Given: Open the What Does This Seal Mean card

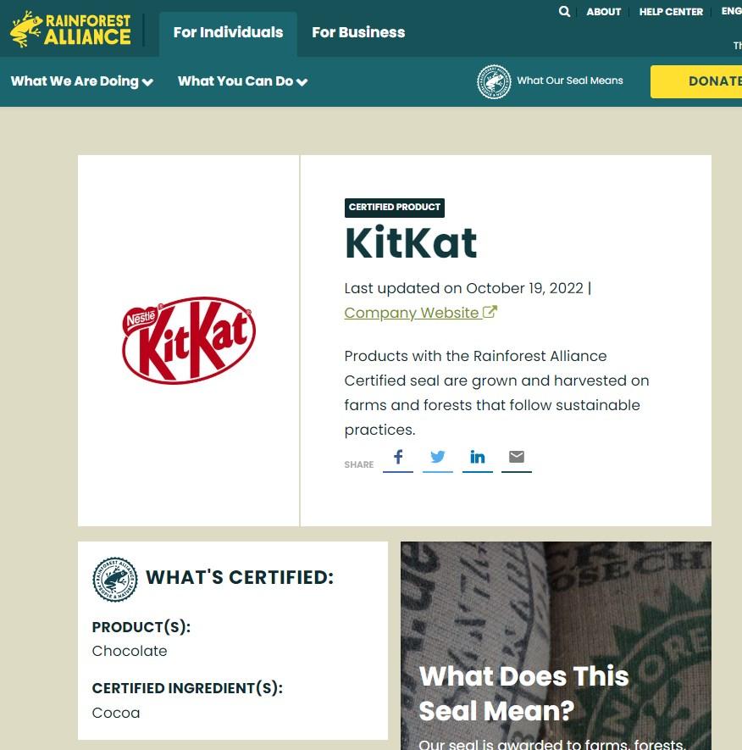Looking at the screenshot, I should pyautogui.click(x=556, y=646).
